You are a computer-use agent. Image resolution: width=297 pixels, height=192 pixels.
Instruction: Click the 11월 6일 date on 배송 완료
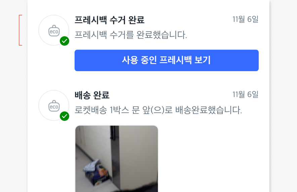[x=245, y=94]
